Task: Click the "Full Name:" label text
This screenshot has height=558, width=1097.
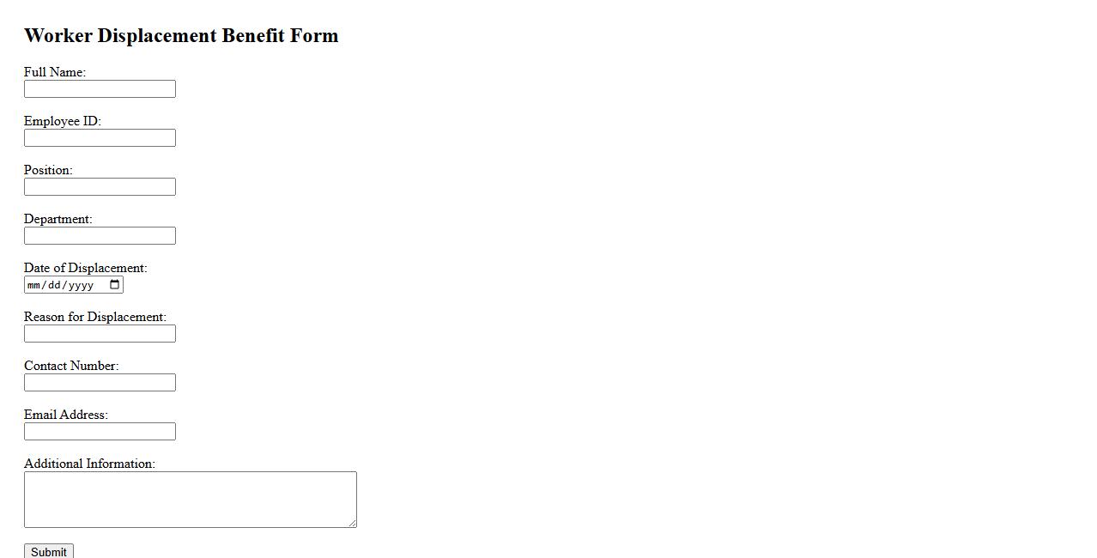Action: point(55,72)
